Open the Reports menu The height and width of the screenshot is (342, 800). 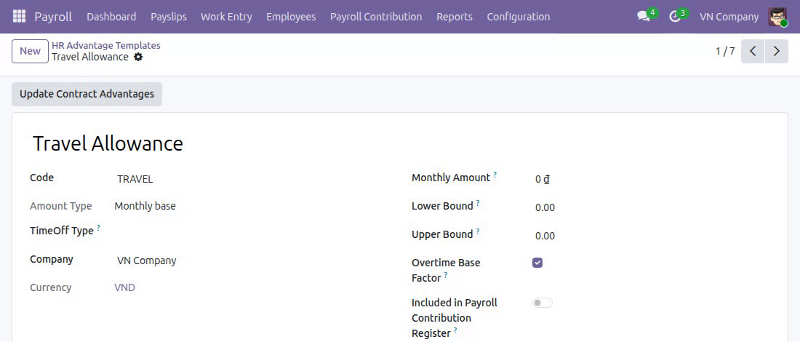[455, 17]
